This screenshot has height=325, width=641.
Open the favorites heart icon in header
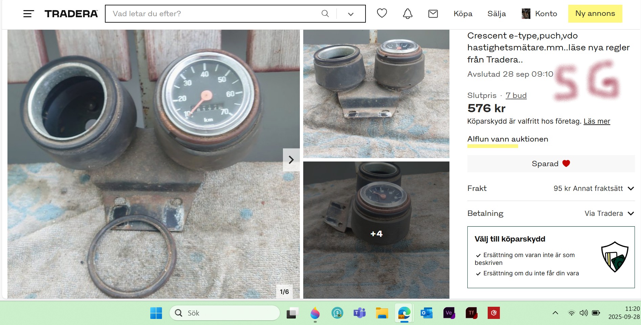click(382, 13)
